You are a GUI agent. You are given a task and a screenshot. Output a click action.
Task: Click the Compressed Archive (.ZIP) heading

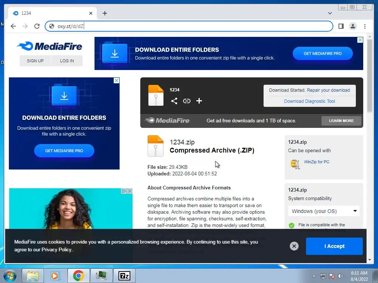pyautogui.click(x=212, y=150)
